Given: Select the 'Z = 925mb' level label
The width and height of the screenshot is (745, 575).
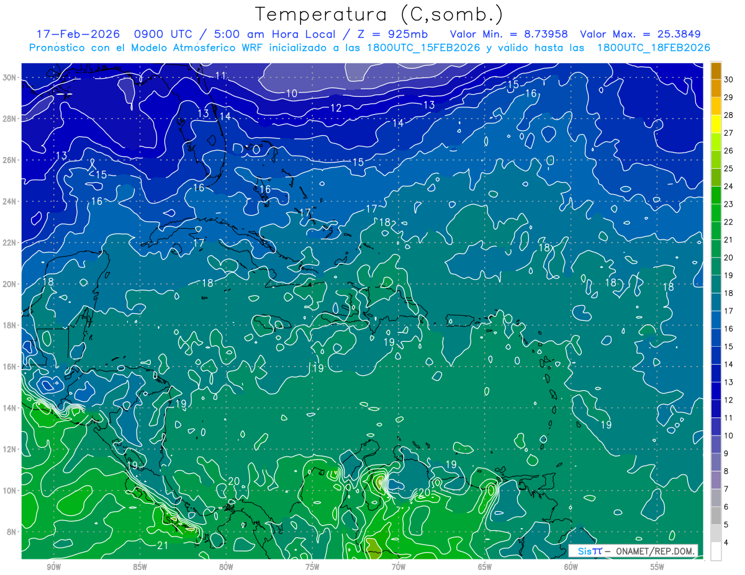Looking at the screenshot, I should tap(392, 34).
